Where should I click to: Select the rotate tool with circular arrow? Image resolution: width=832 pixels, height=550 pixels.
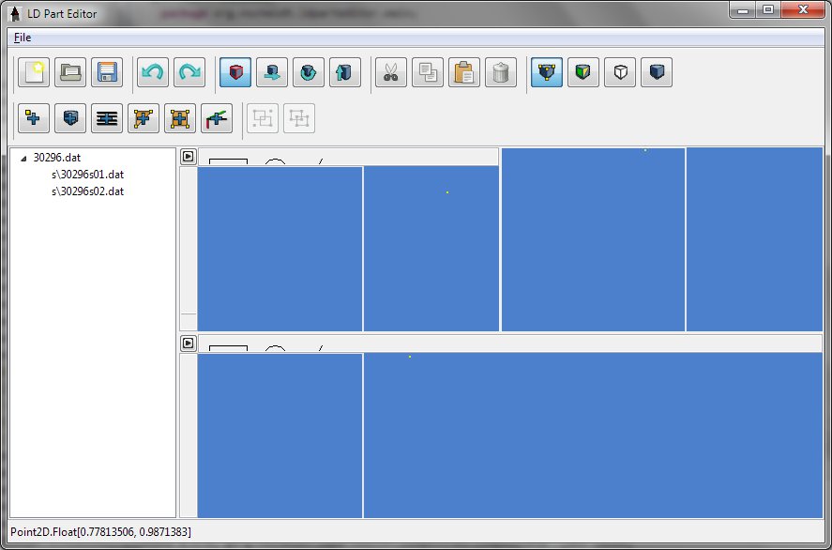point(309,72)
